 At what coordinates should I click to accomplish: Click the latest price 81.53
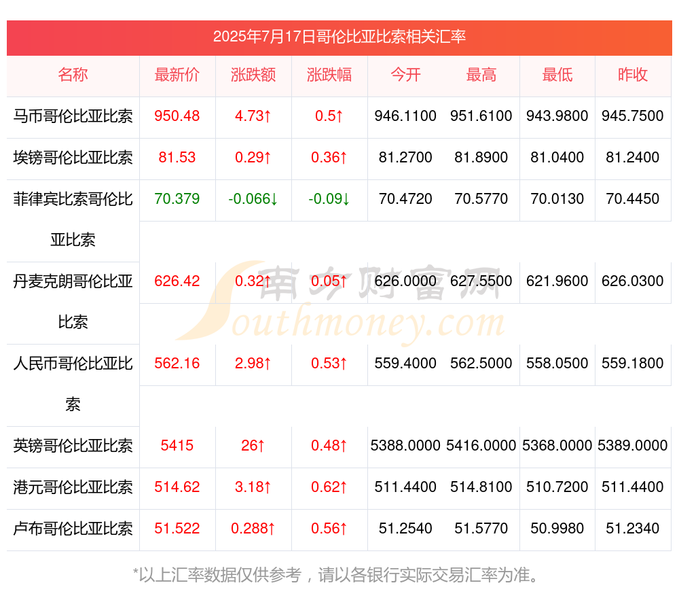pos(177,157)
